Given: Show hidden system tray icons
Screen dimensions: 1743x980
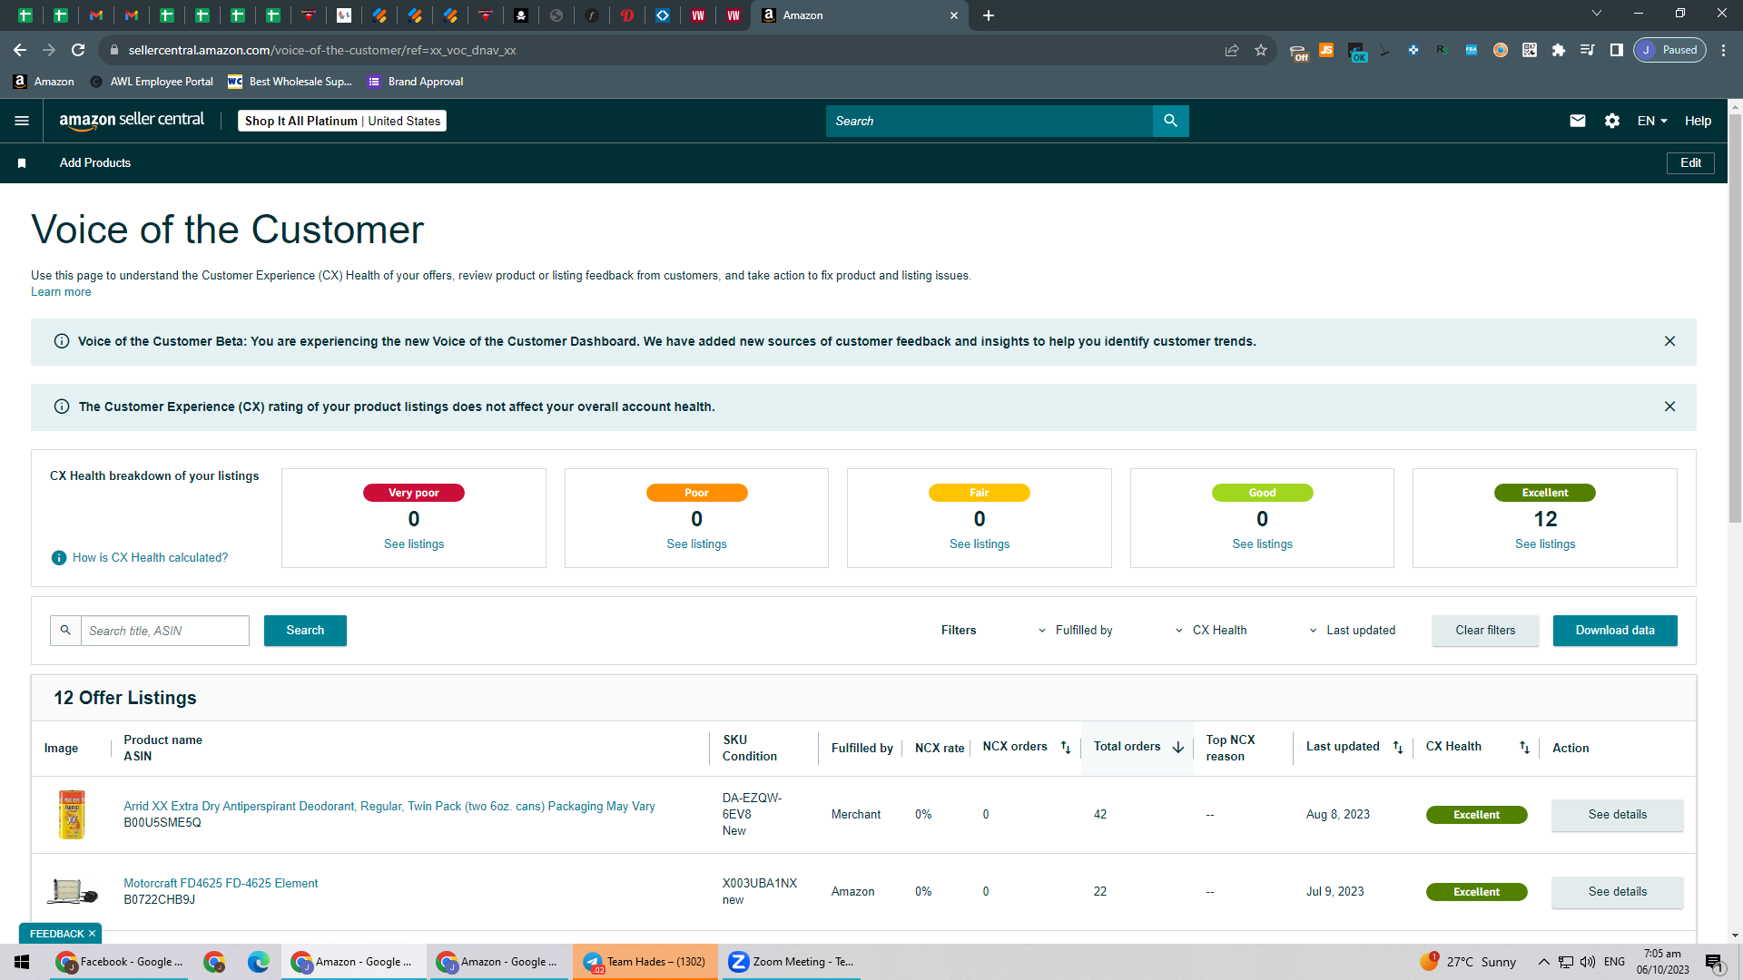Looking at the screenshot, I should pos(1543,962).
